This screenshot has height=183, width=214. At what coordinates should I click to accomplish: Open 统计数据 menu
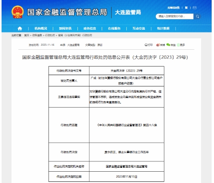pyautogui.click(x=163, y=29)
